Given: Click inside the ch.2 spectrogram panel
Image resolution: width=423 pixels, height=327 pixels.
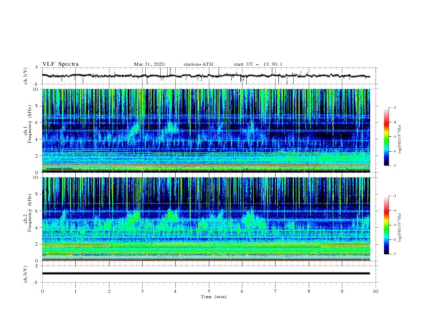Looking at the screenshot, I should point(206,219).
